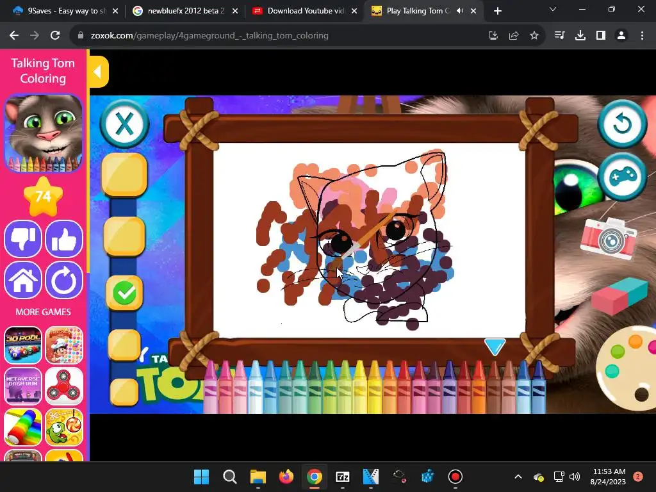Viewport: 656px width, 492px height.
Task: Select the eraser tool
Action: point(619,296)
